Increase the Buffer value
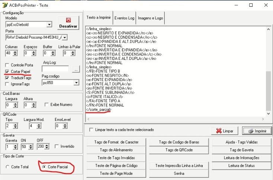273x180 pixels. pos(53,52)
